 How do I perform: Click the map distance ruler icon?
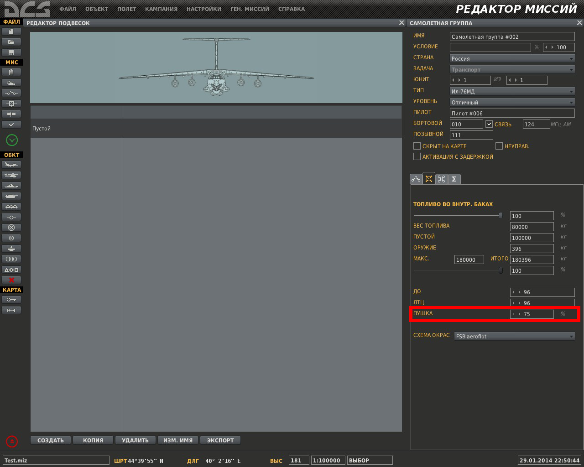click(x=11, y=310)
